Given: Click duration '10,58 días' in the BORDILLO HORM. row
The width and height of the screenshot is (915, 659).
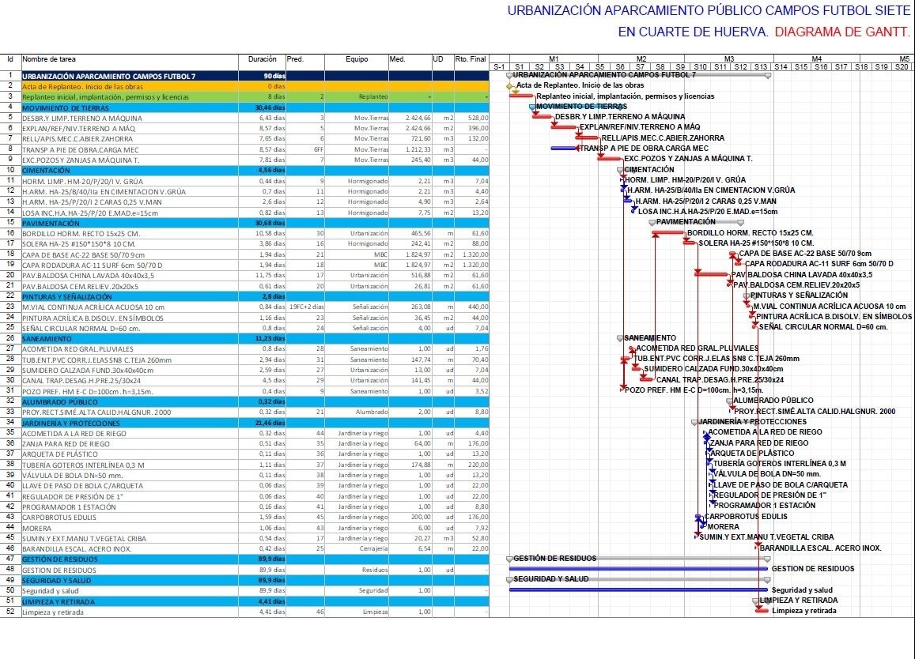Looking at the screenshot, I should click(270, 234).
